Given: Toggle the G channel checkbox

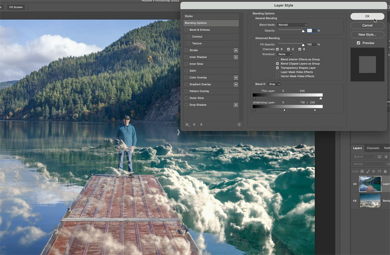Looking at the screenshot, I should pos(289,49).
